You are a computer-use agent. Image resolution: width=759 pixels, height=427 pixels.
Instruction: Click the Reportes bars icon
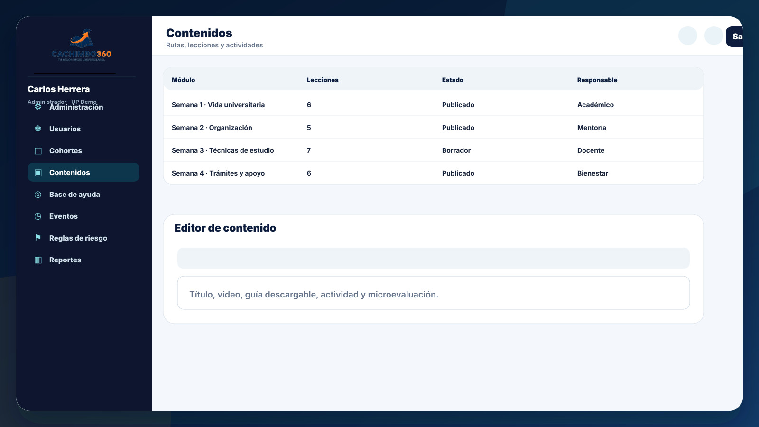pyautogui.click(x=38, y=260)
